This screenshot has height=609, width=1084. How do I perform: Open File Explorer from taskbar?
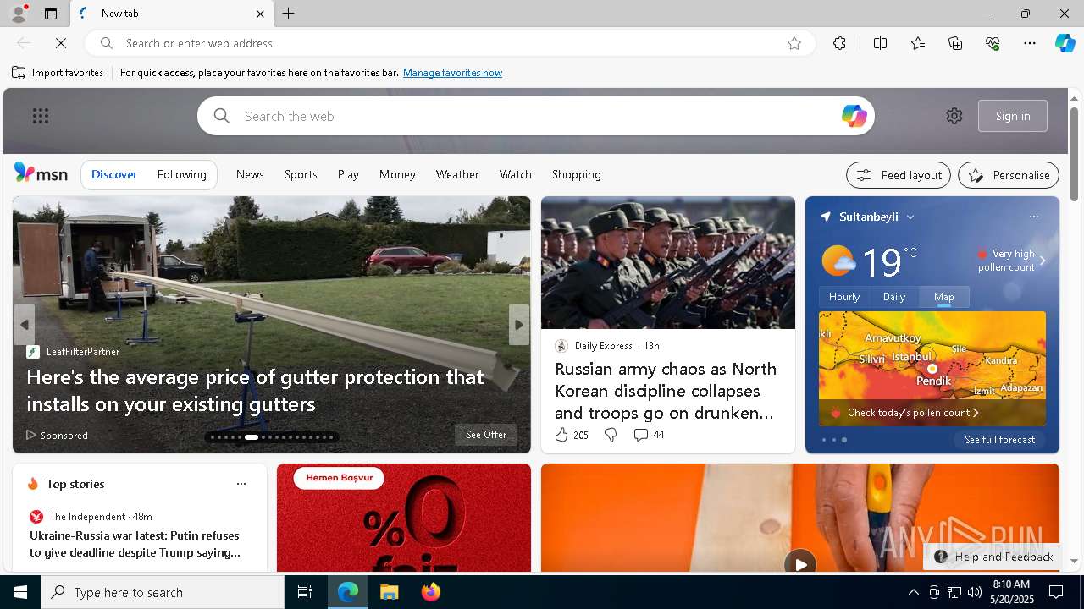pyautogui.click(x=389, y=592)
